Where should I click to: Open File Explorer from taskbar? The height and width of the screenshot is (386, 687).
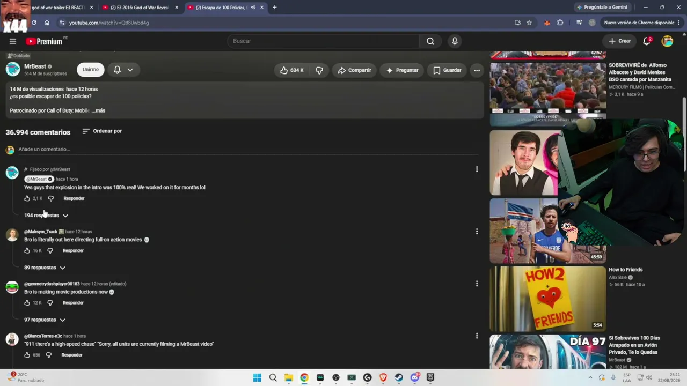pyautogui.click(x=288, y=377)
